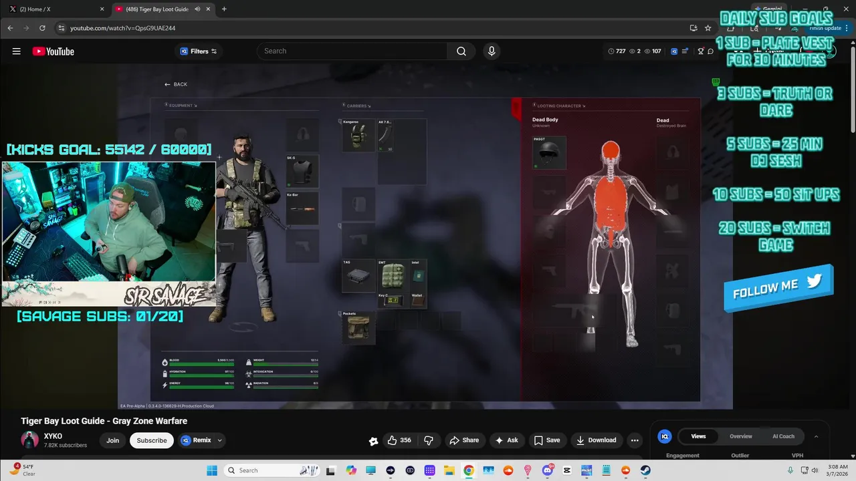Open the vidIQ chat bubble icon
856x481 pixels.
click(x=710, y=51)
